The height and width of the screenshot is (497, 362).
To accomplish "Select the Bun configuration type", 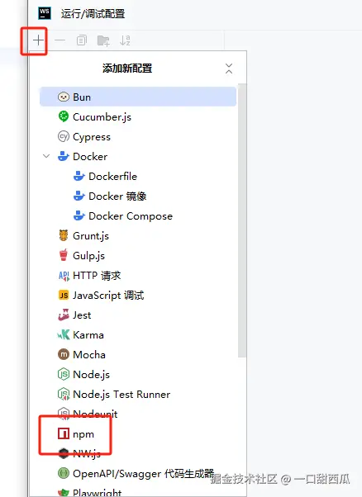I will pyautogui.click(x=138, y=97).
